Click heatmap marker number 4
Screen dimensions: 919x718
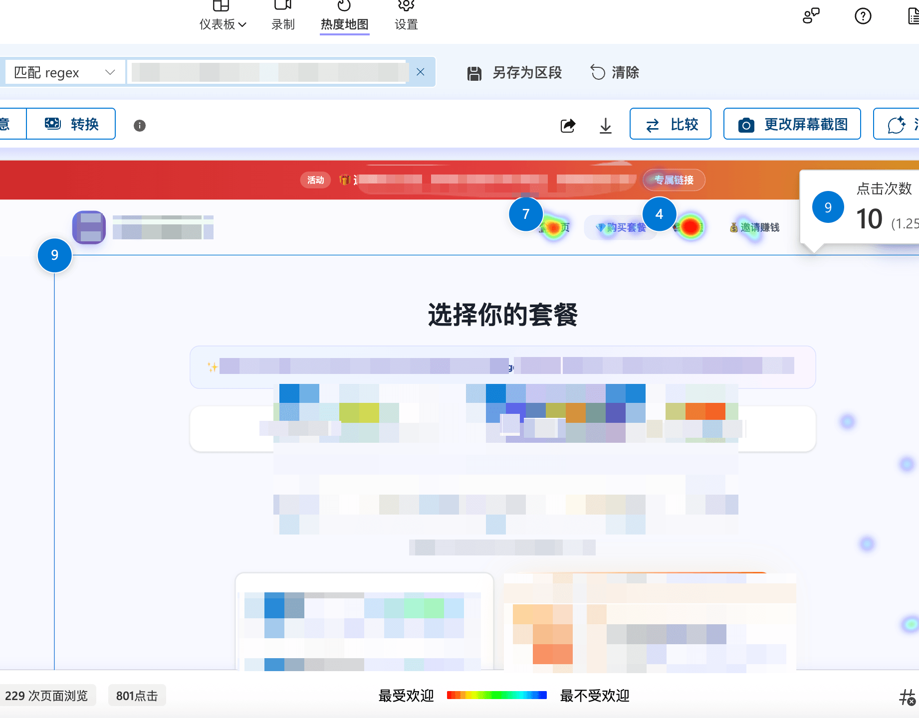point(659,214)
